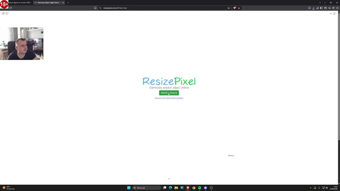Open site settings icon beside the URL

(100, 8)
